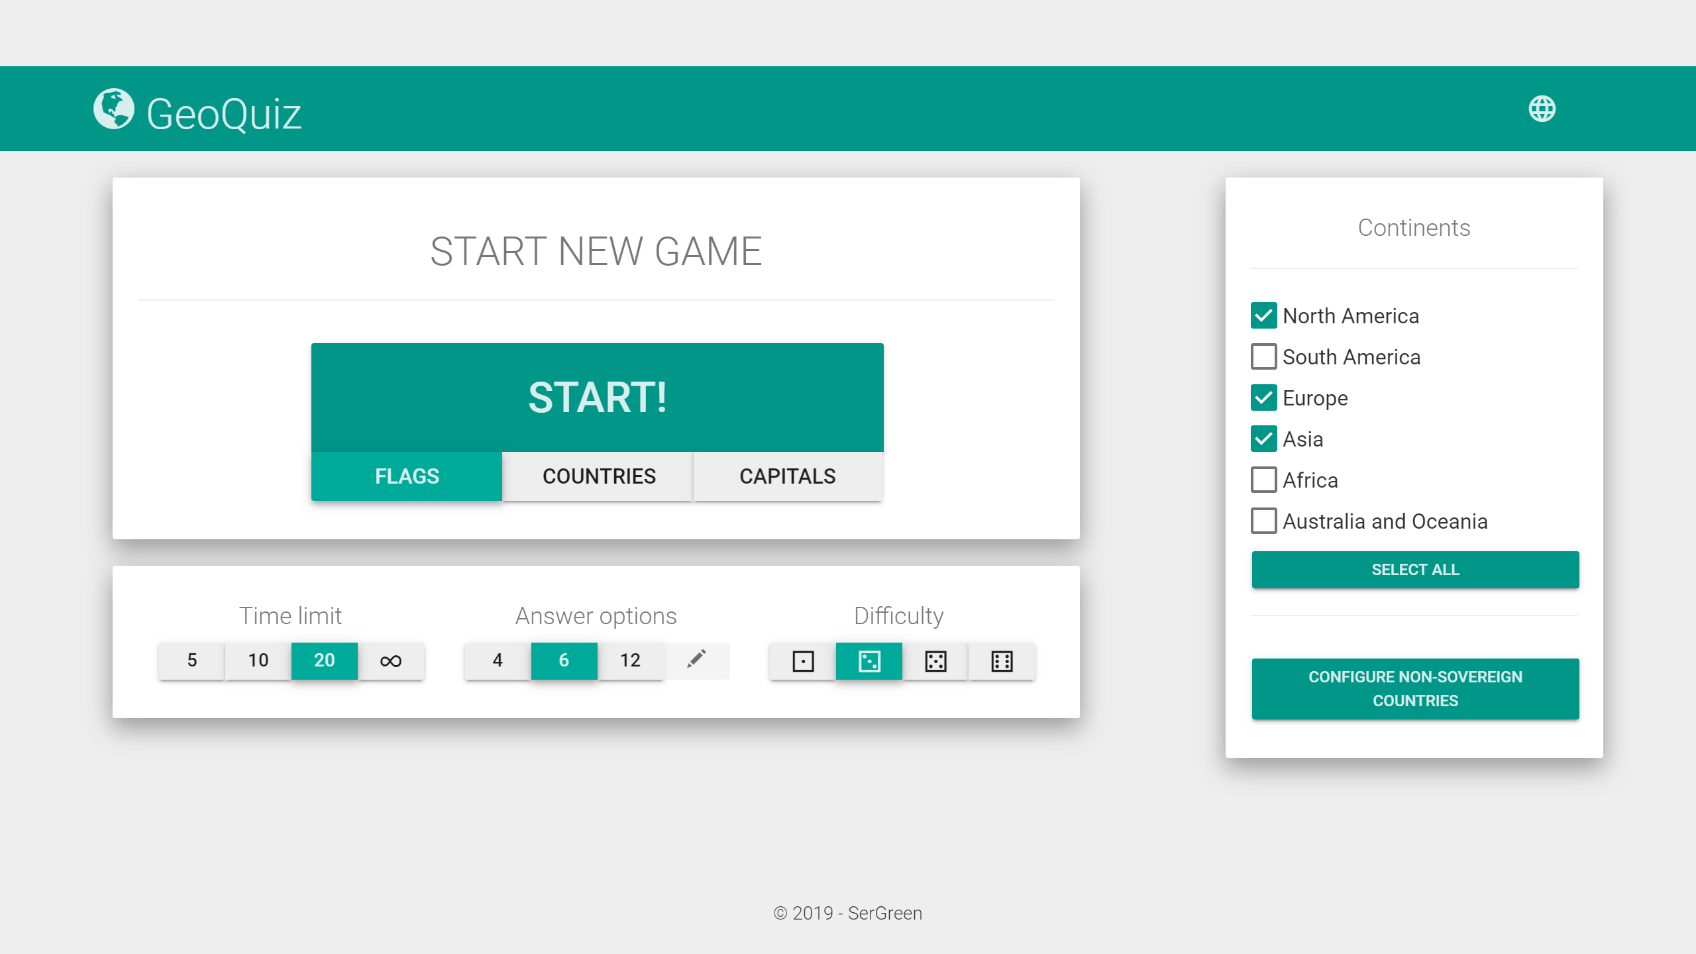The image size is (1696, 954).
Task: Set time limit to 20
Action: (x=325, y=661)
